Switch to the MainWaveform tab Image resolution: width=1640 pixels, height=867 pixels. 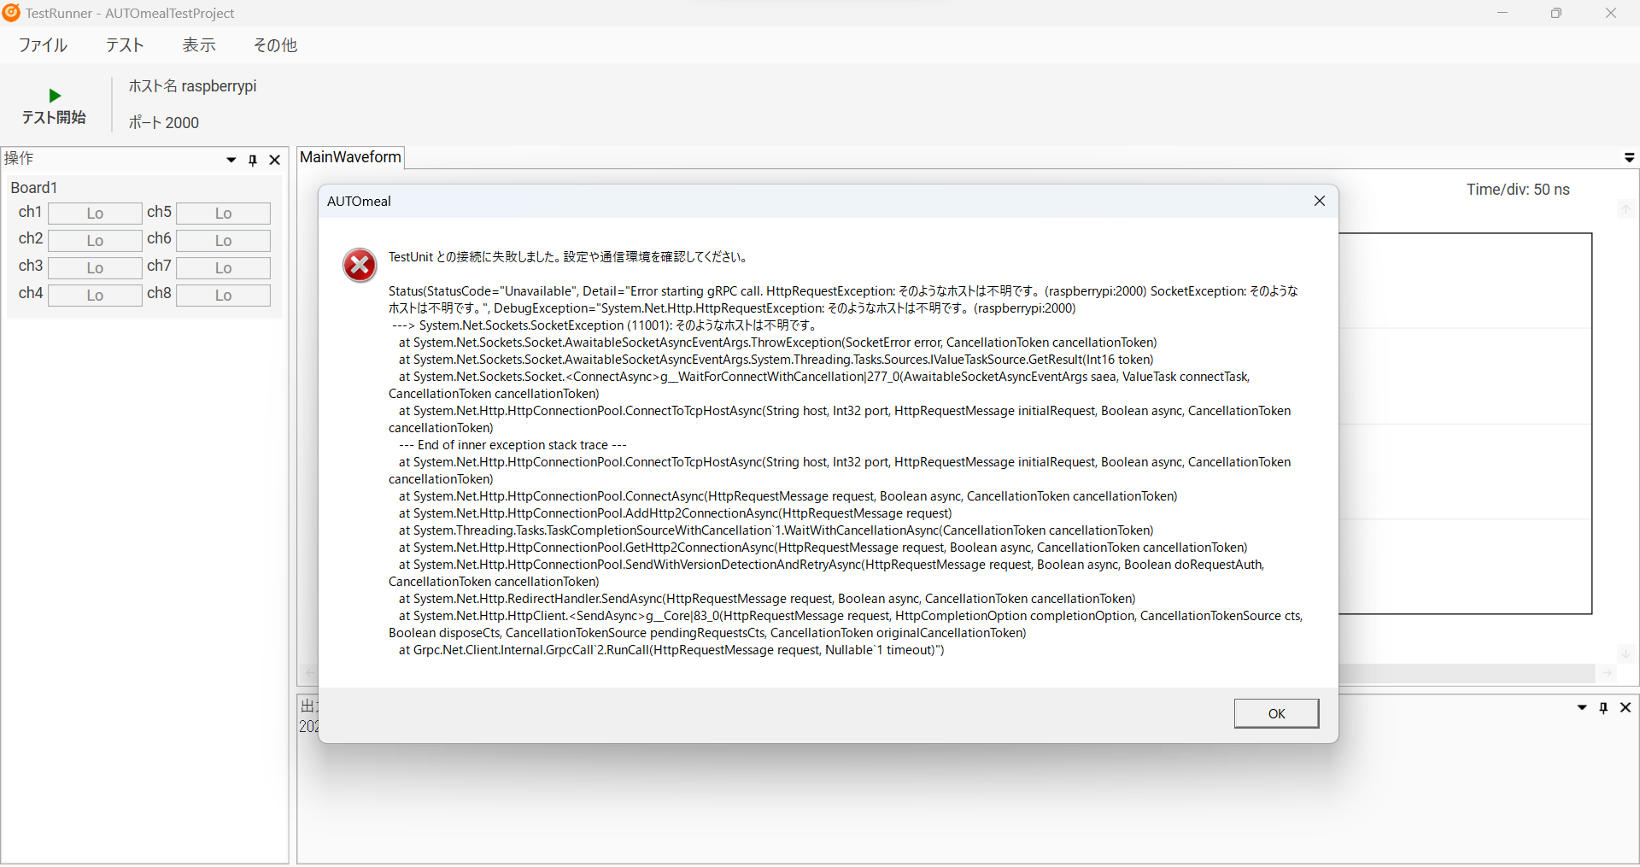coord(350,157)
